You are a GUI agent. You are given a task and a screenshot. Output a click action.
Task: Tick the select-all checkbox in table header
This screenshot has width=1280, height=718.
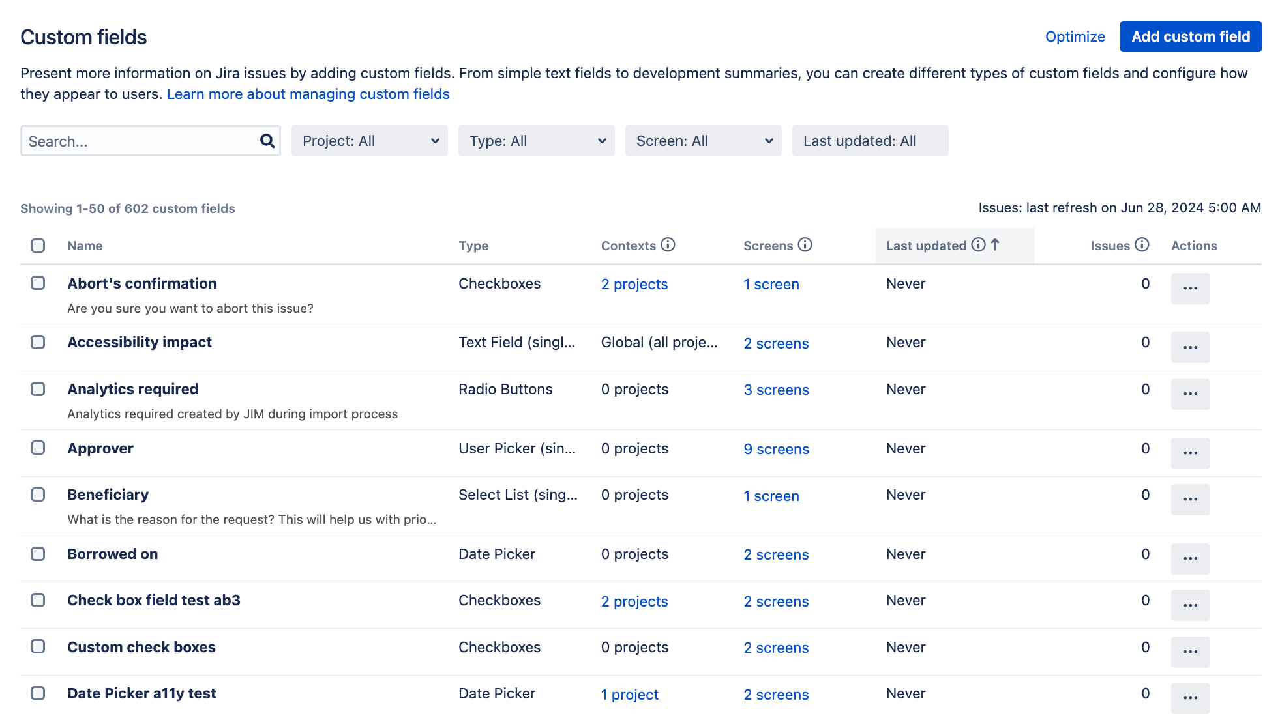38,246
